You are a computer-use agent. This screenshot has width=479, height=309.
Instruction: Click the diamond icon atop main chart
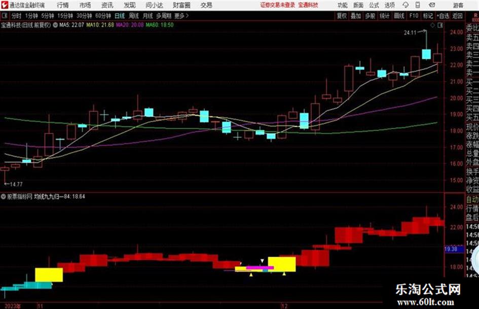coord(432,26)
